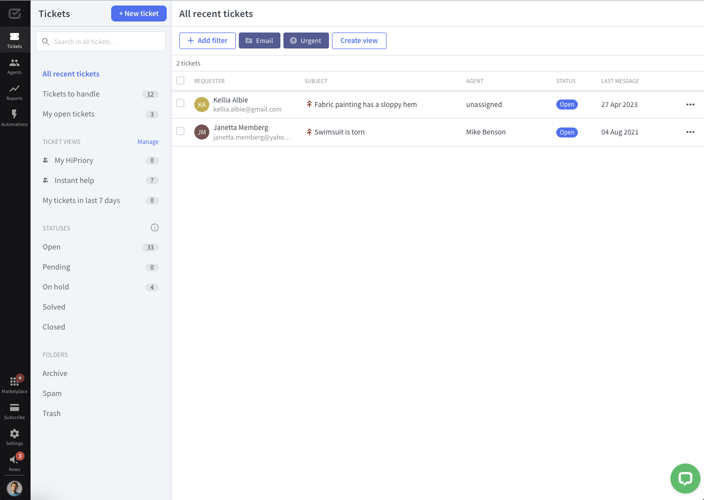Click the Add filter button
The width and height of the screenshot is (704, 500).
[x=207, y=40]
